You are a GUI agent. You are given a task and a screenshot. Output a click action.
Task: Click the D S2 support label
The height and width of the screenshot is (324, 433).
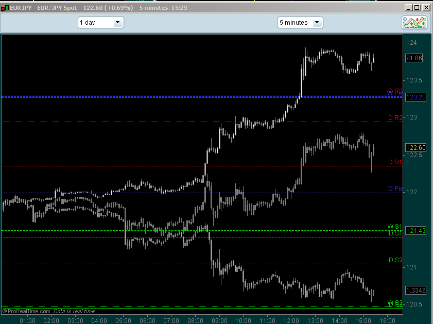395,260
